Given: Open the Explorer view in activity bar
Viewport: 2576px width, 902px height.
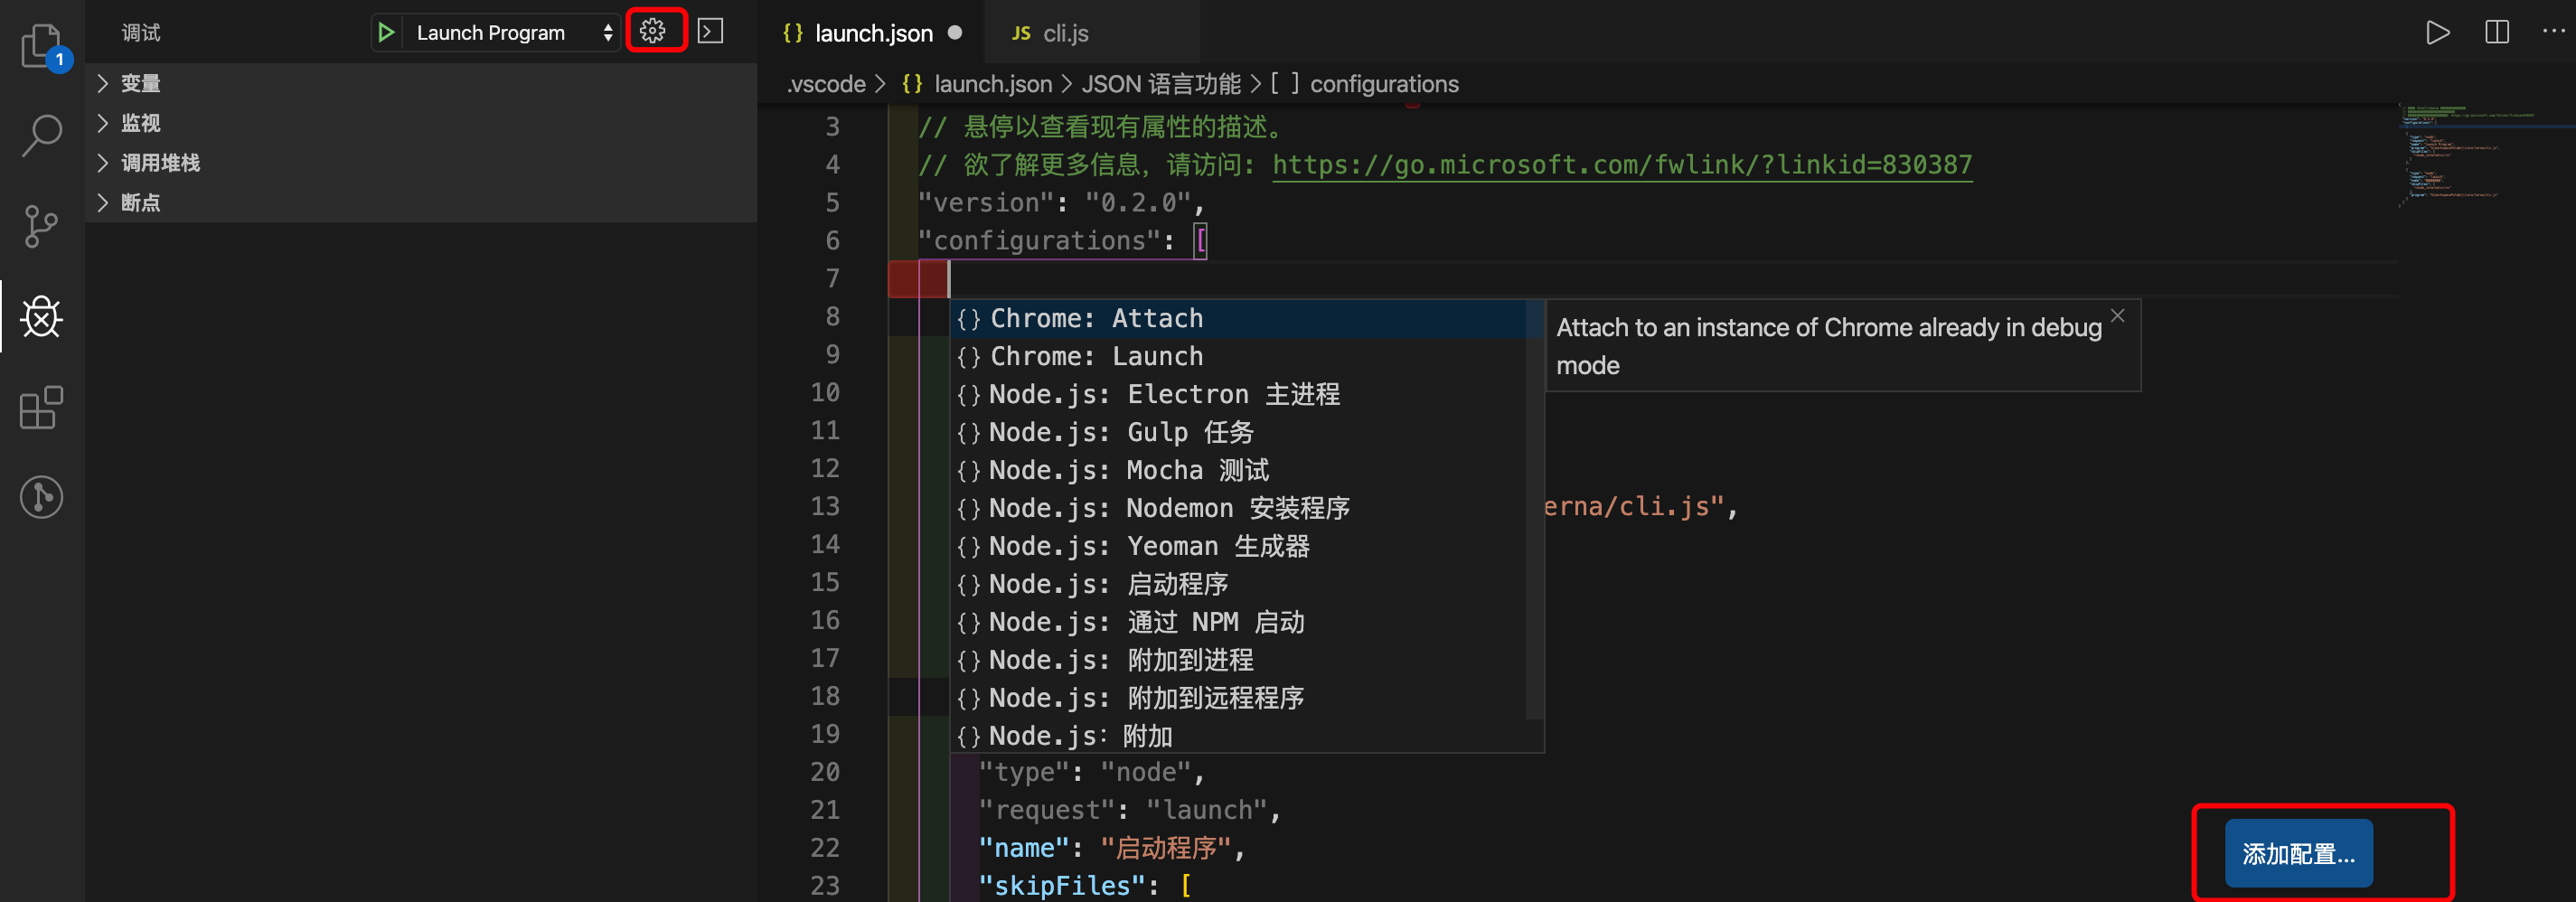Looking at the screenshot, I should click(42, 45).
